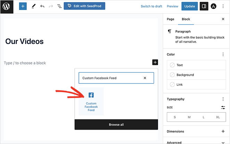Image resolution: width=230 pixels, height=144 pixels.
Task: Select font size L
Action: coord(204,117)
